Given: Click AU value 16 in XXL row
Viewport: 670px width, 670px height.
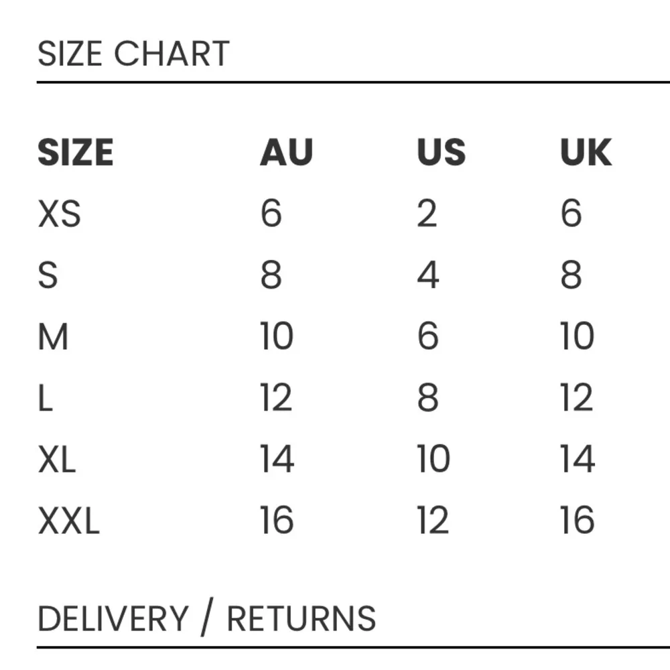Looking at the screenshot, I should tap(277, 521).
